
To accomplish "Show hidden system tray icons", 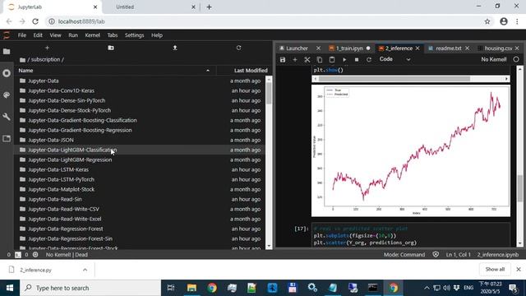I will click(x=427, y=288).
